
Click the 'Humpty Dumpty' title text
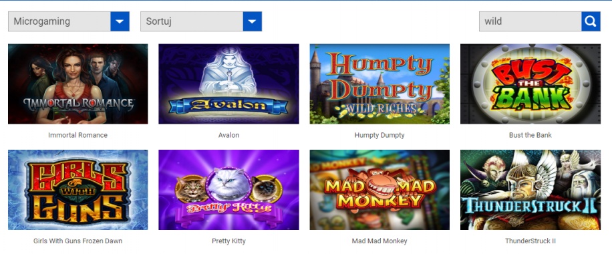(379, 135)
